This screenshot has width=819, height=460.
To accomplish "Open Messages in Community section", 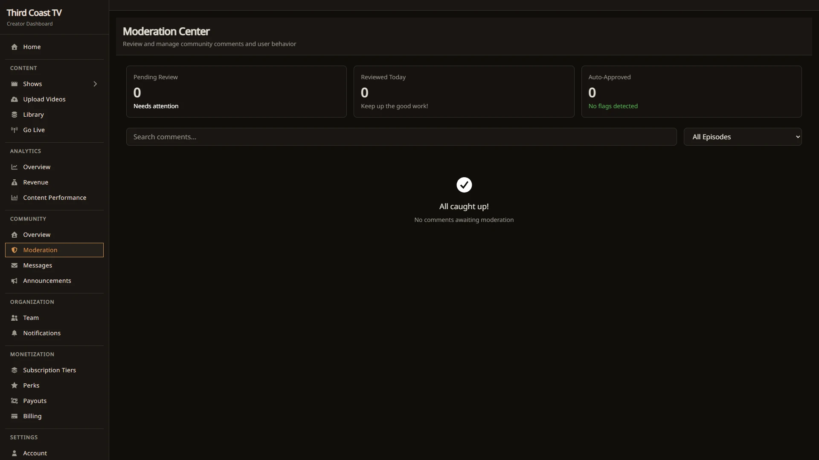I will point(54,265).
